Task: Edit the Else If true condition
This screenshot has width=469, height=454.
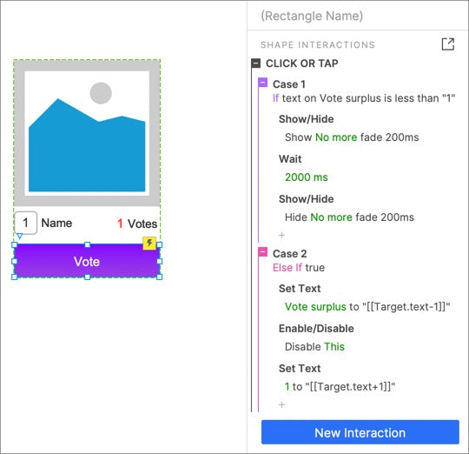Action: 299,267
